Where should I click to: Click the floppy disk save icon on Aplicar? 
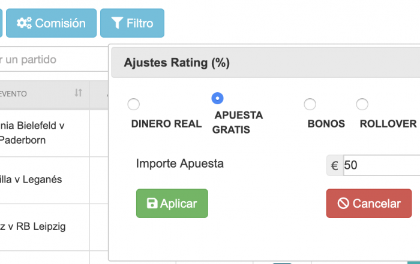pos(152,204)
